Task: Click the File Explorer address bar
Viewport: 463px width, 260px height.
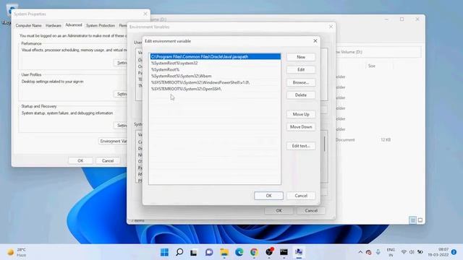Action: point(378,52)
